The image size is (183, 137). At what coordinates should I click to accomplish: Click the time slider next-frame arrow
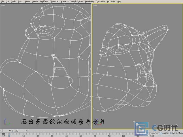pos(26,131)
